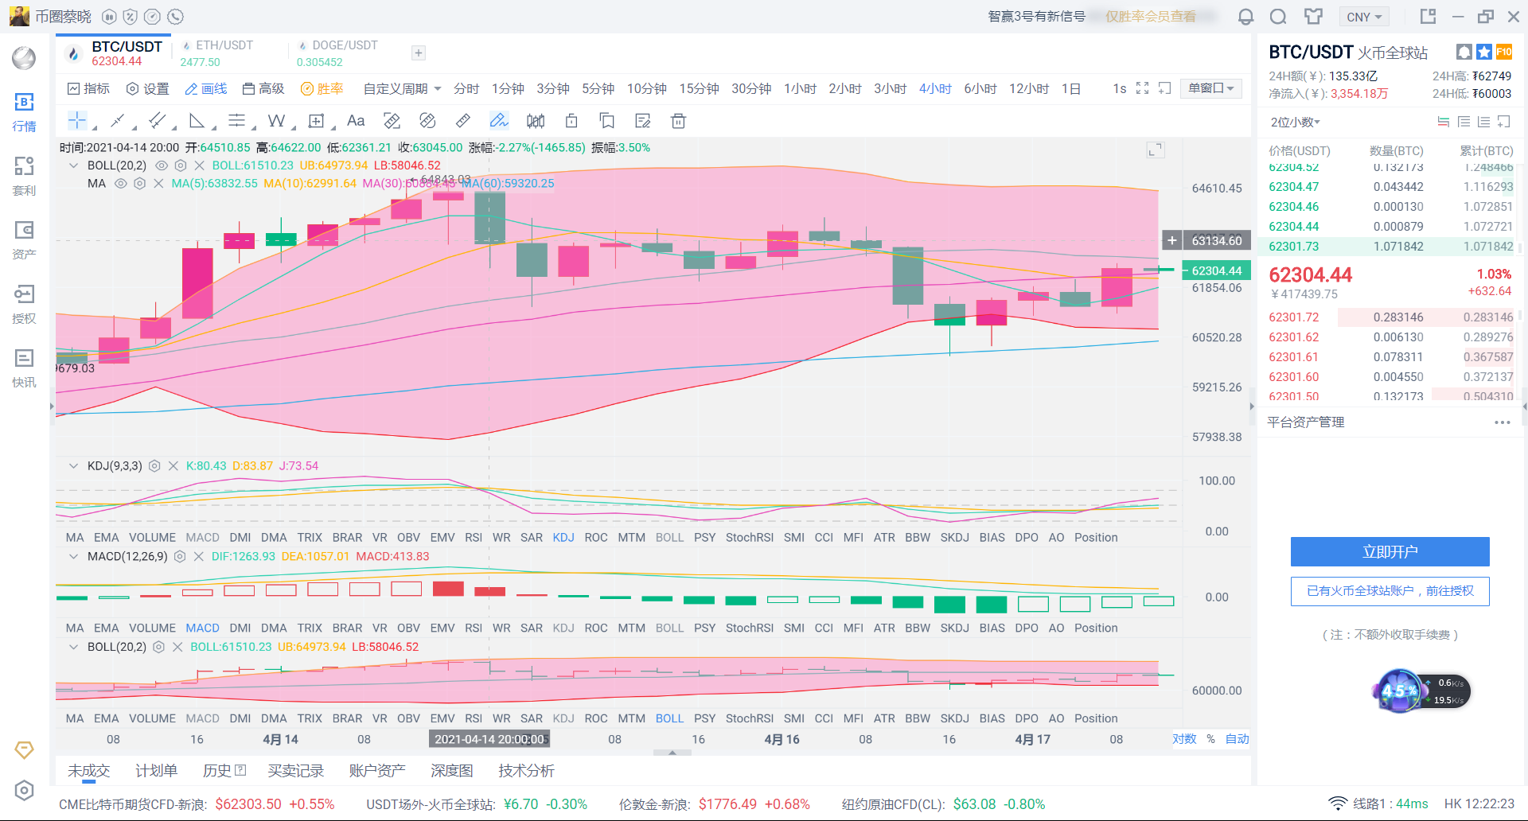Viewport: 1528px width, 821px height.
Task: Select the parallel channel drawing tool
Action: 158,121
